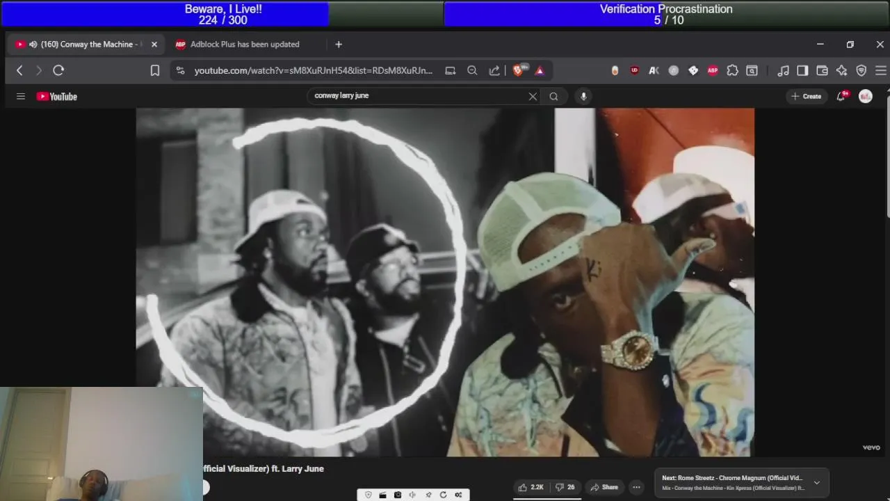Open Brave Rewards triangle icon
Image resolution: width=890 pixels, height=501 pixels.
pos(540,70)
